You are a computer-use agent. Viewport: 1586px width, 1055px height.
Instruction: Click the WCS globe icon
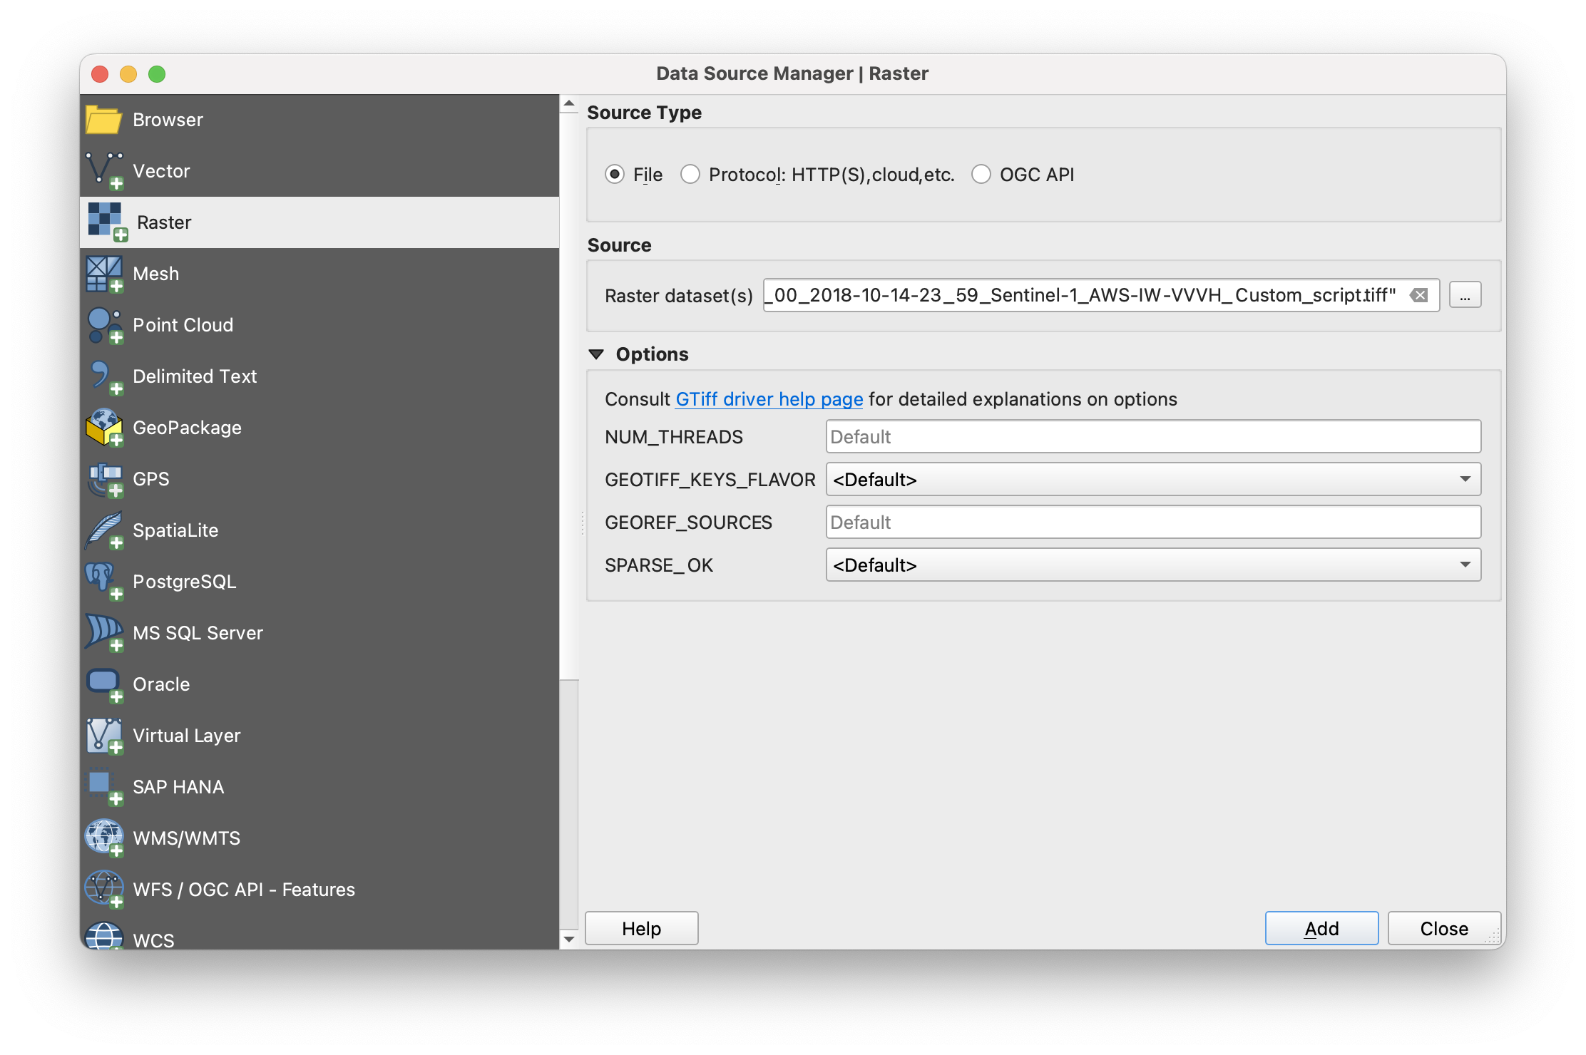[x=104, y=936]
